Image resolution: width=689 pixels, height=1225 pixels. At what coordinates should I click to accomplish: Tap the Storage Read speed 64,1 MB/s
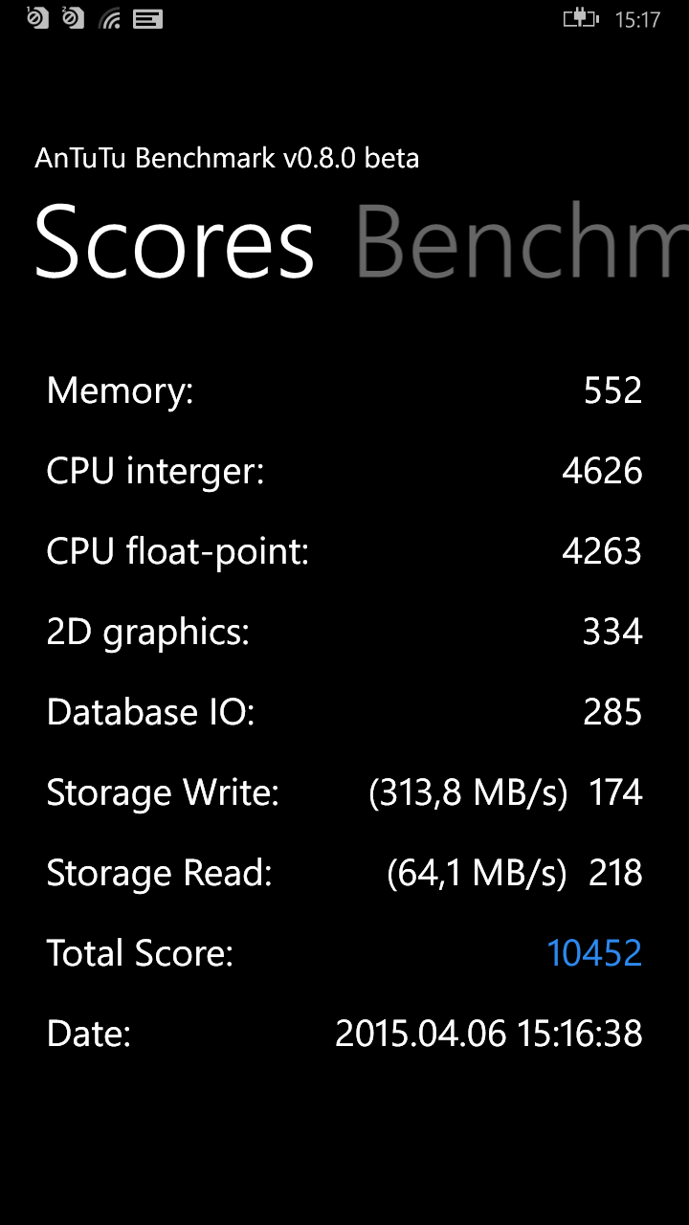coord(477,874)
